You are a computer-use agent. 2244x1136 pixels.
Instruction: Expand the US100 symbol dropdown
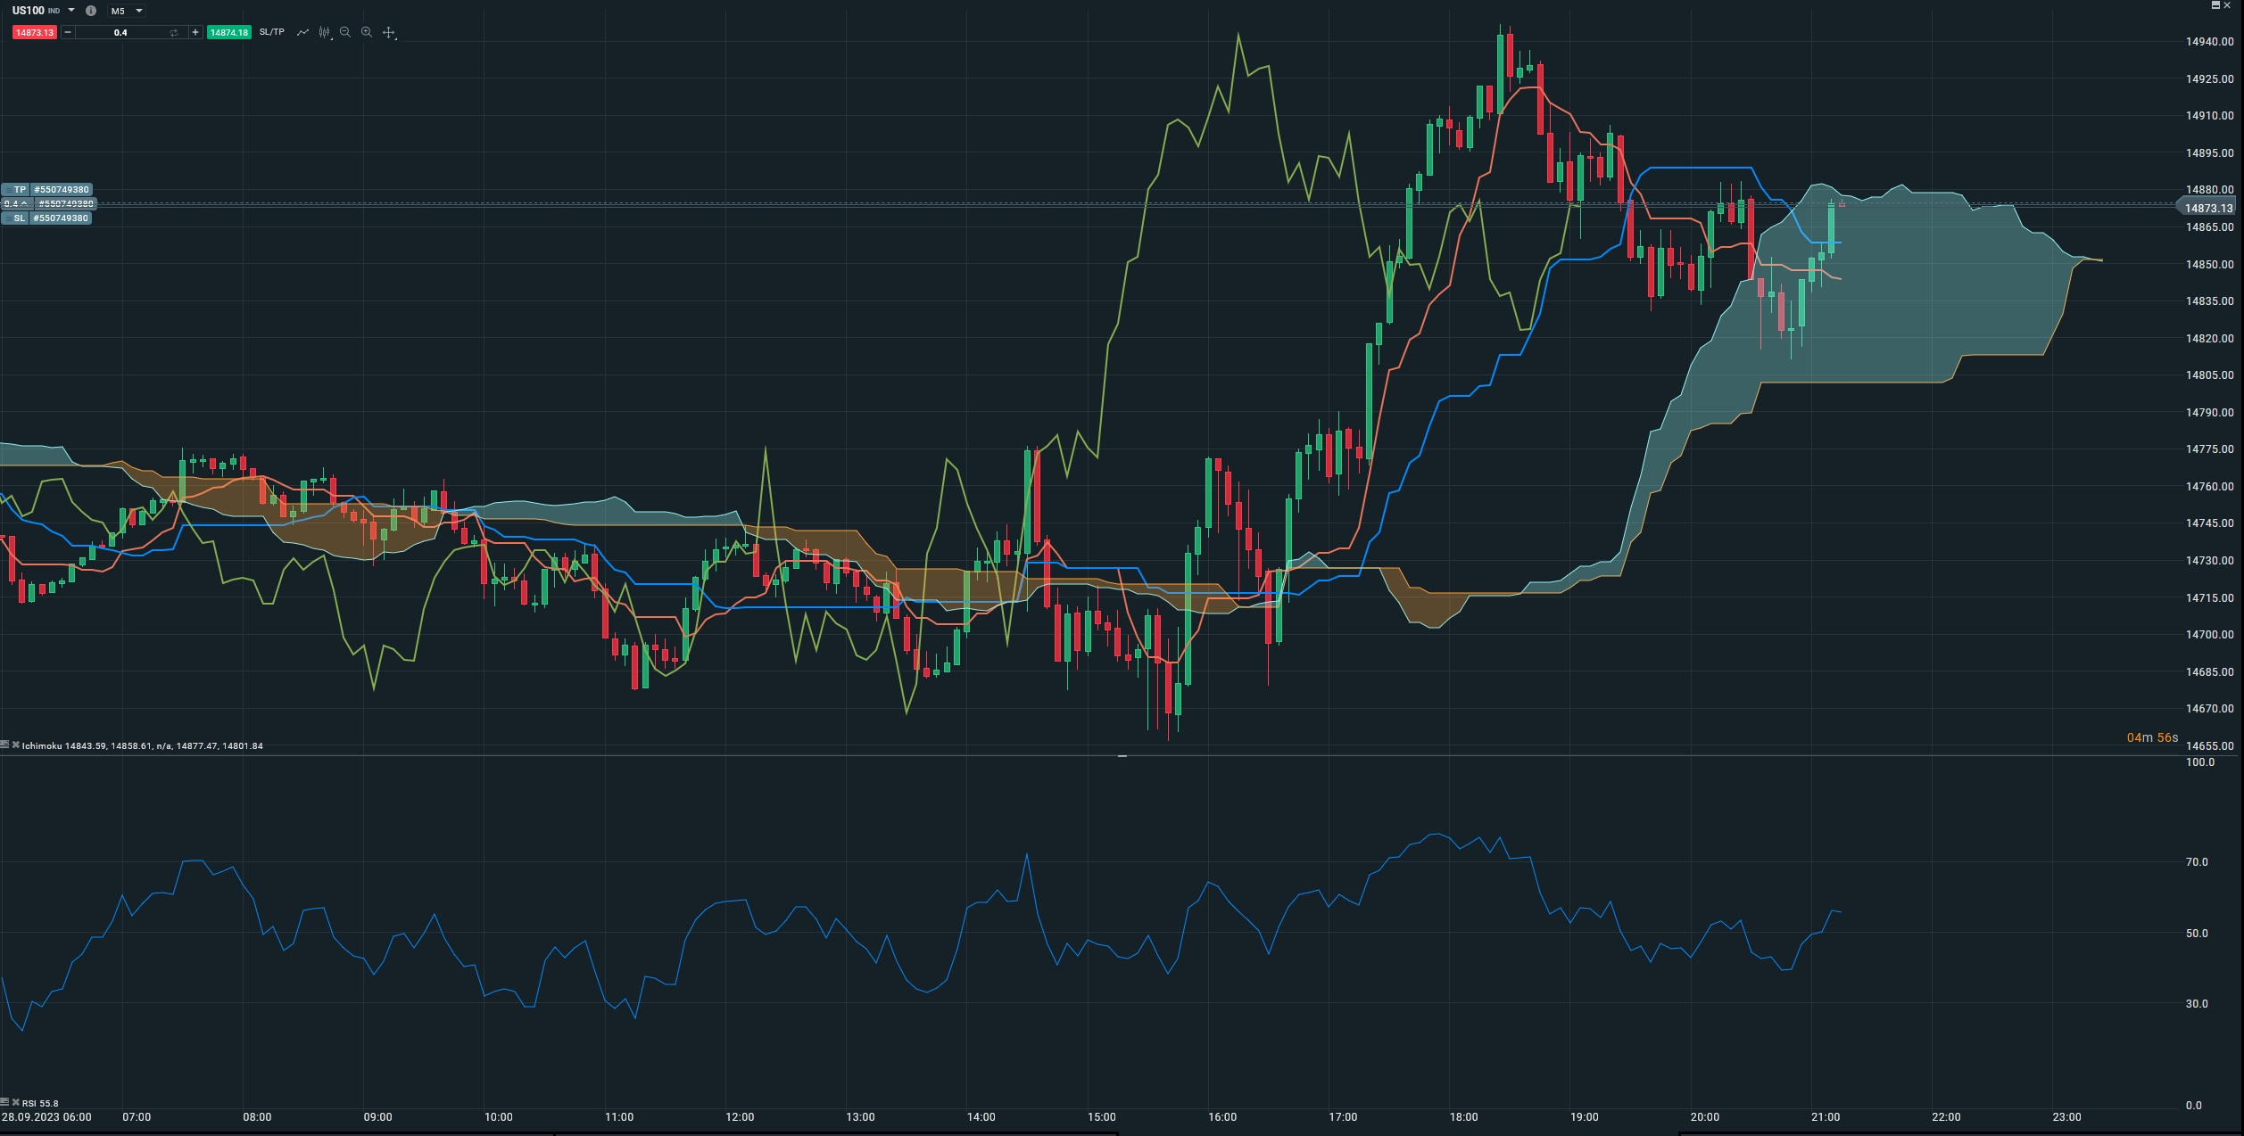pos(71,11)
